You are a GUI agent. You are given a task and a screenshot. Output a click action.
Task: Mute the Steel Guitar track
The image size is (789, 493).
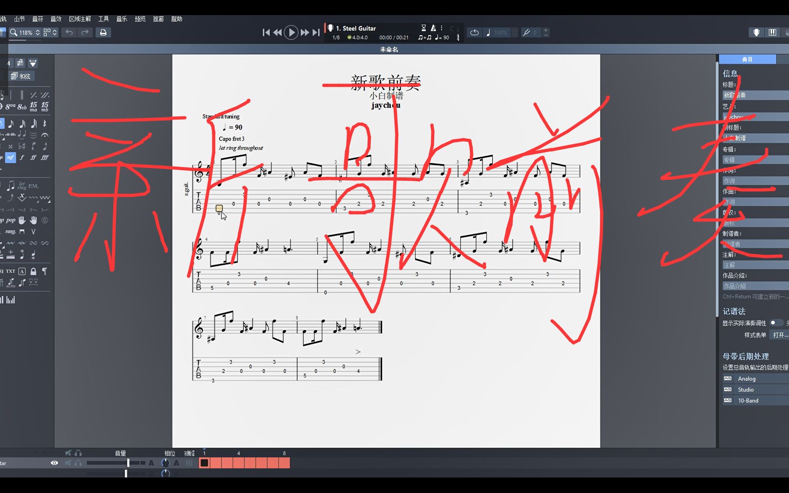coord(68,463)
